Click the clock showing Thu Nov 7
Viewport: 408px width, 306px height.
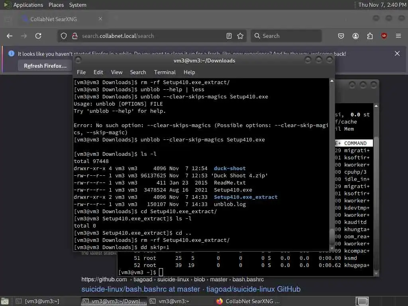pyautogui.click(x=382, y=5)
